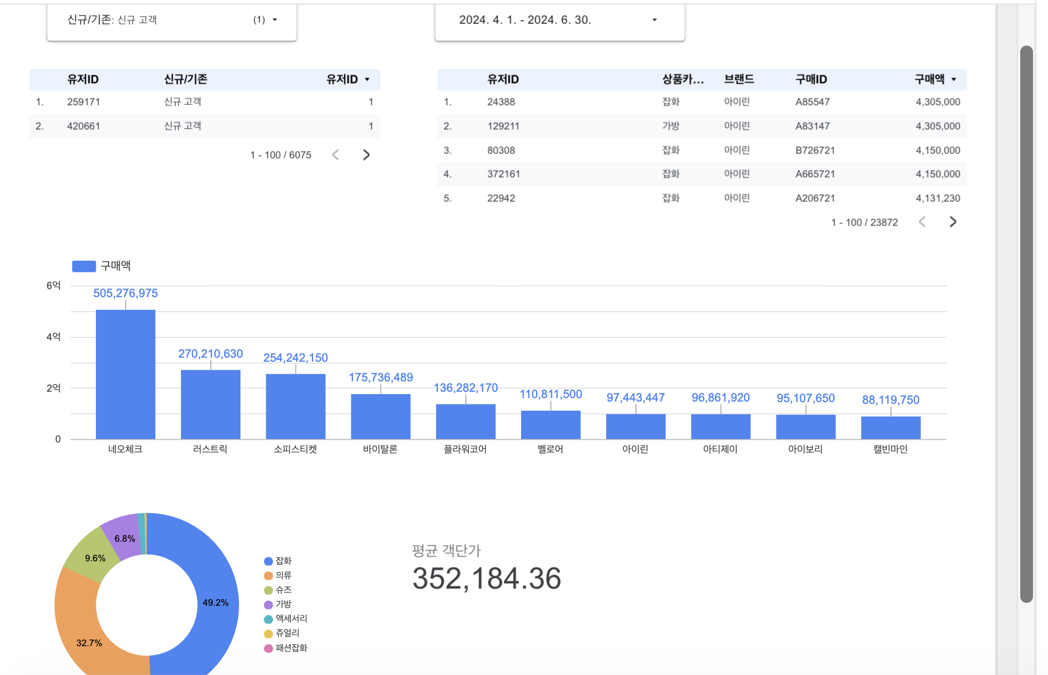The image size is (1048, 675).
Task: Click purchase ID B726721
Action: pyautogui.click(x=815, y=151)
